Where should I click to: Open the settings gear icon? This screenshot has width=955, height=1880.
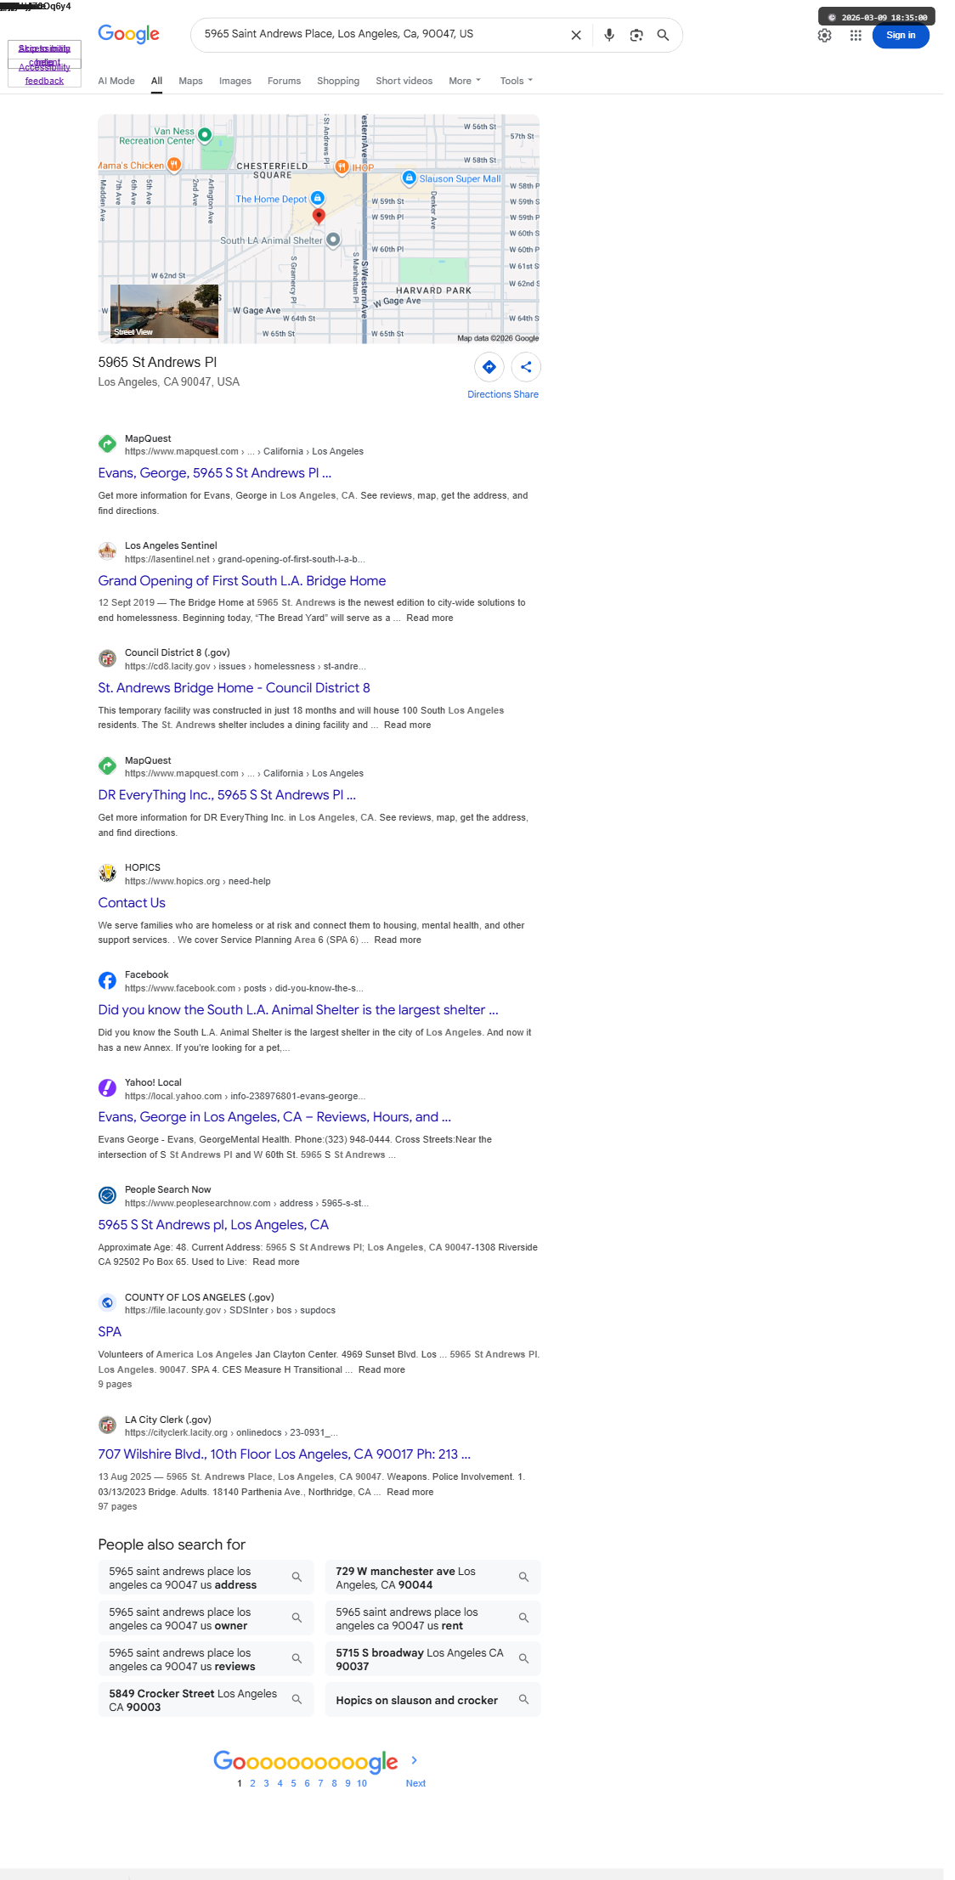824,36
